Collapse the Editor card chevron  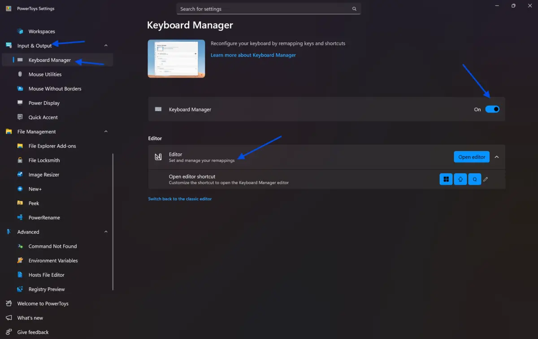(497, 157)
